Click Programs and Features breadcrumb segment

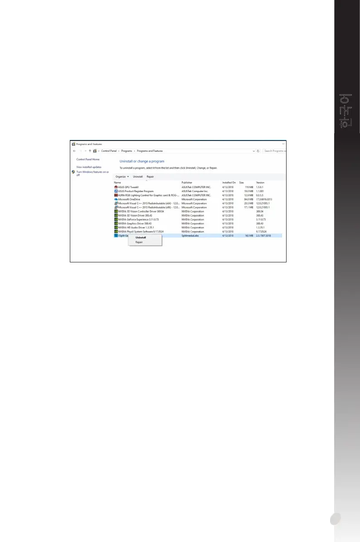(150, 151)
